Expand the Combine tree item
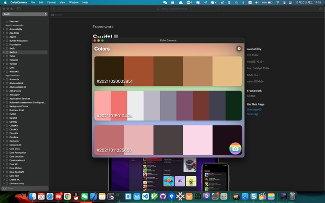Viewport: 325px width, 203px height. pyautogui.click(x=4, y=137)
